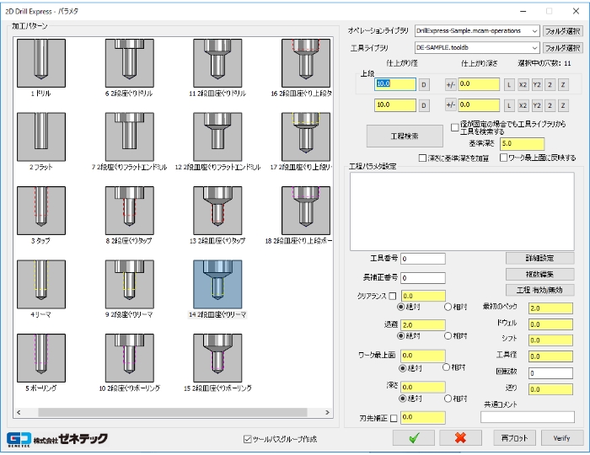Click 基準深さ input field

(x=522, y=143)
